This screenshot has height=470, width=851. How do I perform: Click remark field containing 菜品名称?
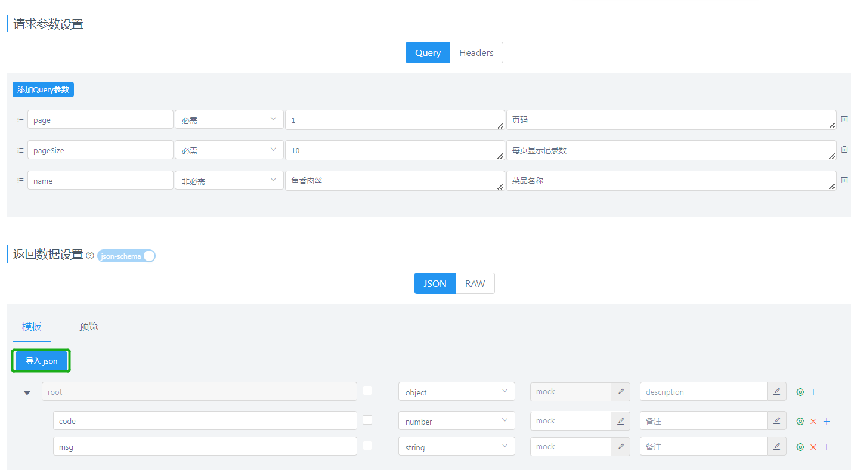(671, 180)
